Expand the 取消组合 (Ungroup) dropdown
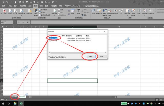Screen dimensions: 164x106 145,15
